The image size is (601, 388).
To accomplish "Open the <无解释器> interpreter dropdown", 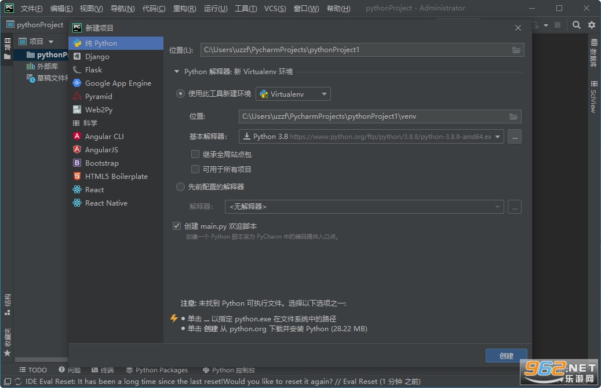I will pyautogui.click(x=364, y=207).
